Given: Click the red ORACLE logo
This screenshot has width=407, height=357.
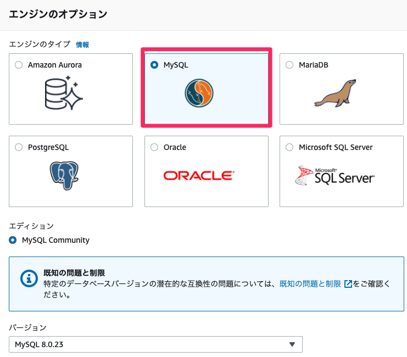Looking at the screenshot, I should [199, 176].
